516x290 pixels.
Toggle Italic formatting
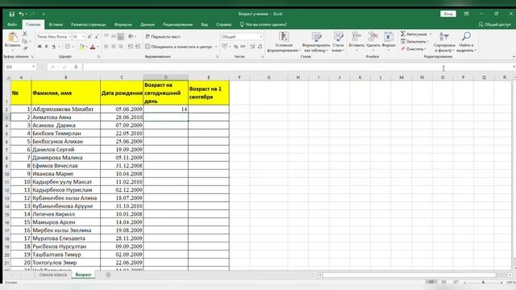click(x=47, y=47)
